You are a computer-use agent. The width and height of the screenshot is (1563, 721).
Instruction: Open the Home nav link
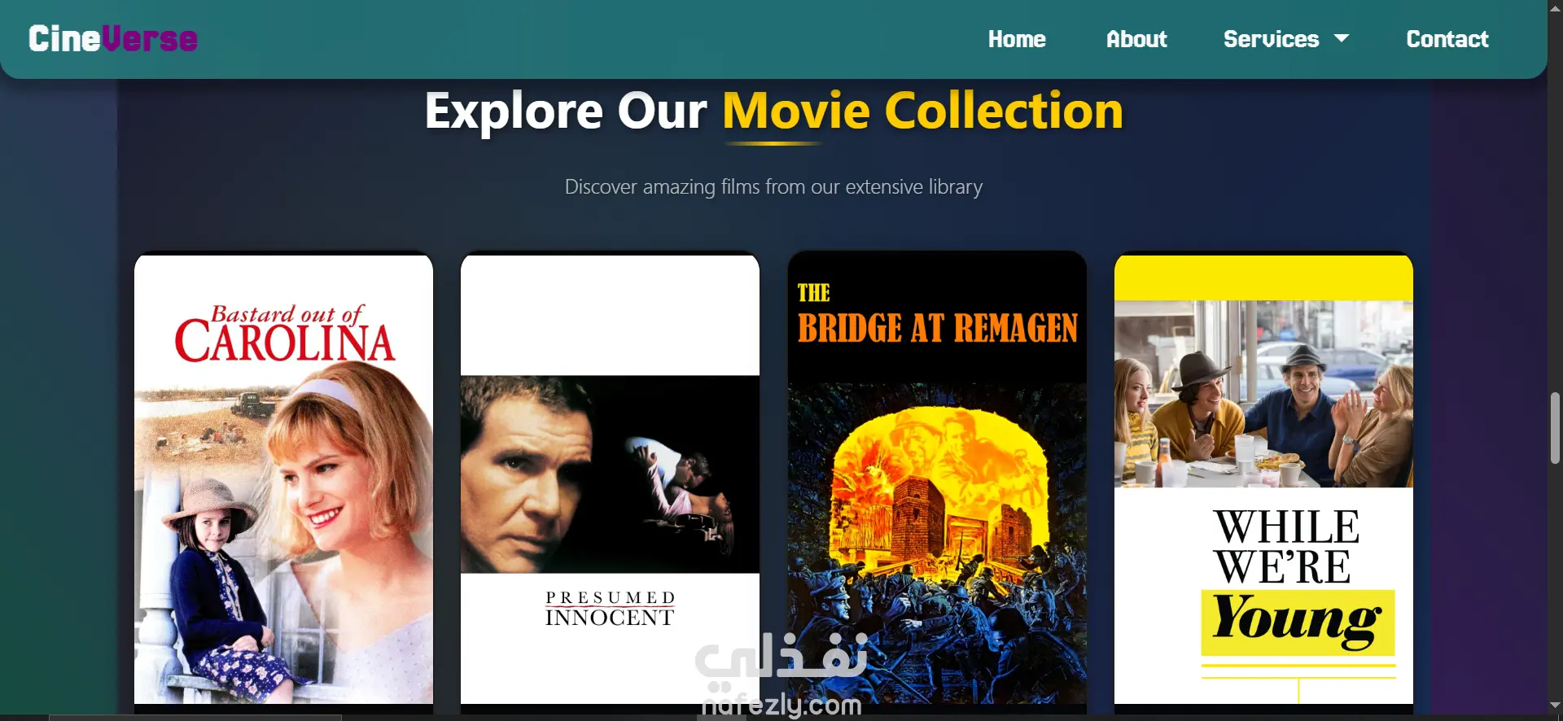(1017, 39)
